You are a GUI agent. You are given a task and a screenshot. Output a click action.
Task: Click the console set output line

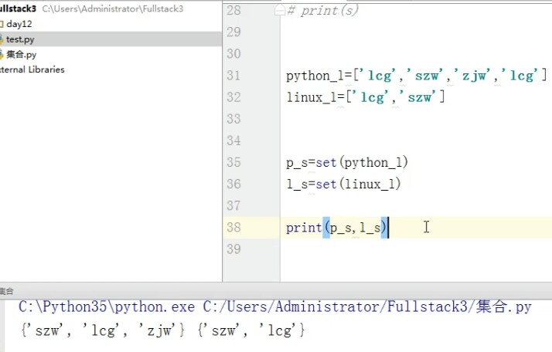coord(162,330)
